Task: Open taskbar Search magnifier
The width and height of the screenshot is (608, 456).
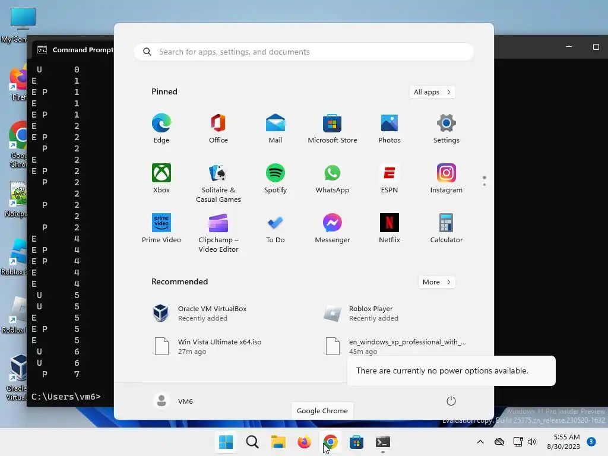Action: [252, 442]
